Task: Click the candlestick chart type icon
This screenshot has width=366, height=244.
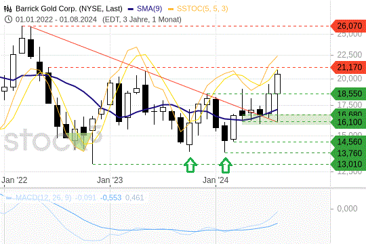Action: point(7,9)
